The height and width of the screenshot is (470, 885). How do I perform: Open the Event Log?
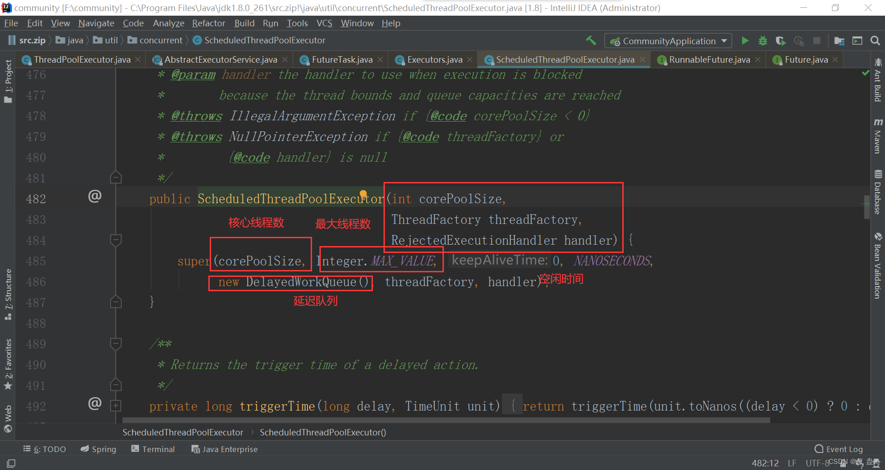tap(839, 449)
